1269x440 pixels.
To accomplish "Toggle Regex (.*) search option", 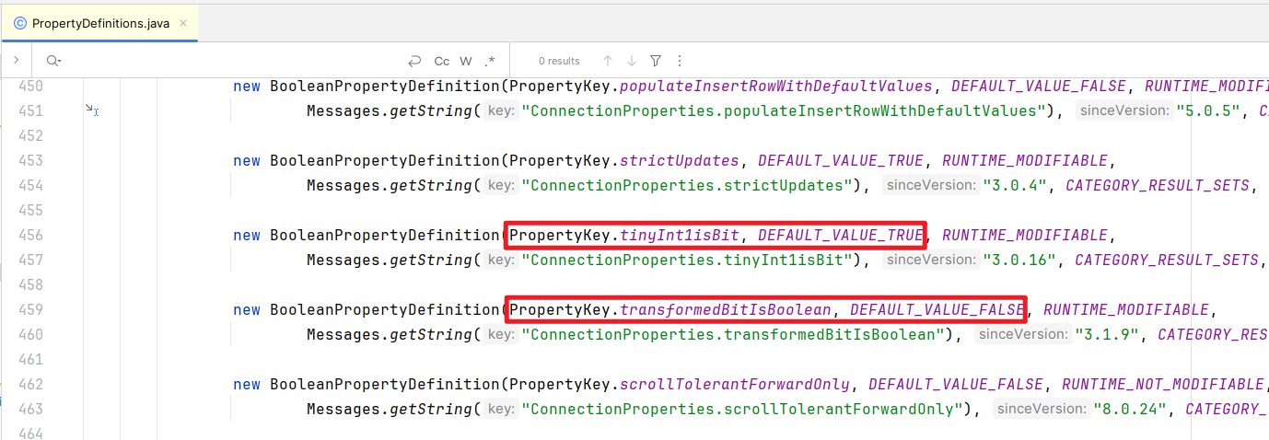I will [489, 61].
